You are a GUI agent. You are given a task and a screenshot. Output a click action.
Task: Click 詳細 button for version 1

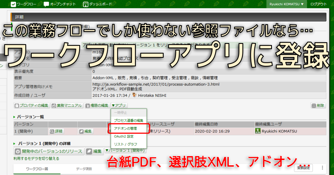(56, 131)
